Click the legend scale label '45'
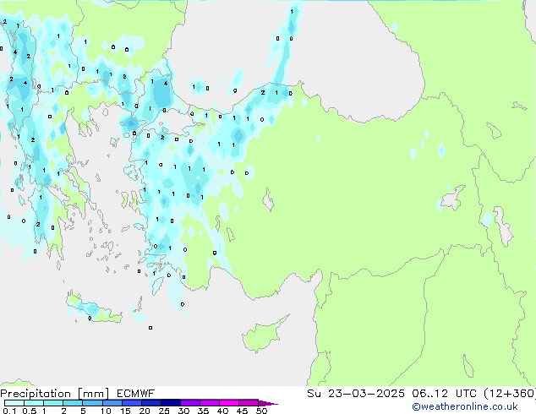Image resolution: width=536 pixels, height=414 pixels. pos(242,411)
